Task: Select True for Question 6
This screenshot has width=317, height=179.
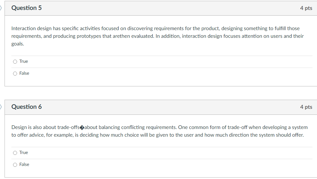Action: point(15,153)
